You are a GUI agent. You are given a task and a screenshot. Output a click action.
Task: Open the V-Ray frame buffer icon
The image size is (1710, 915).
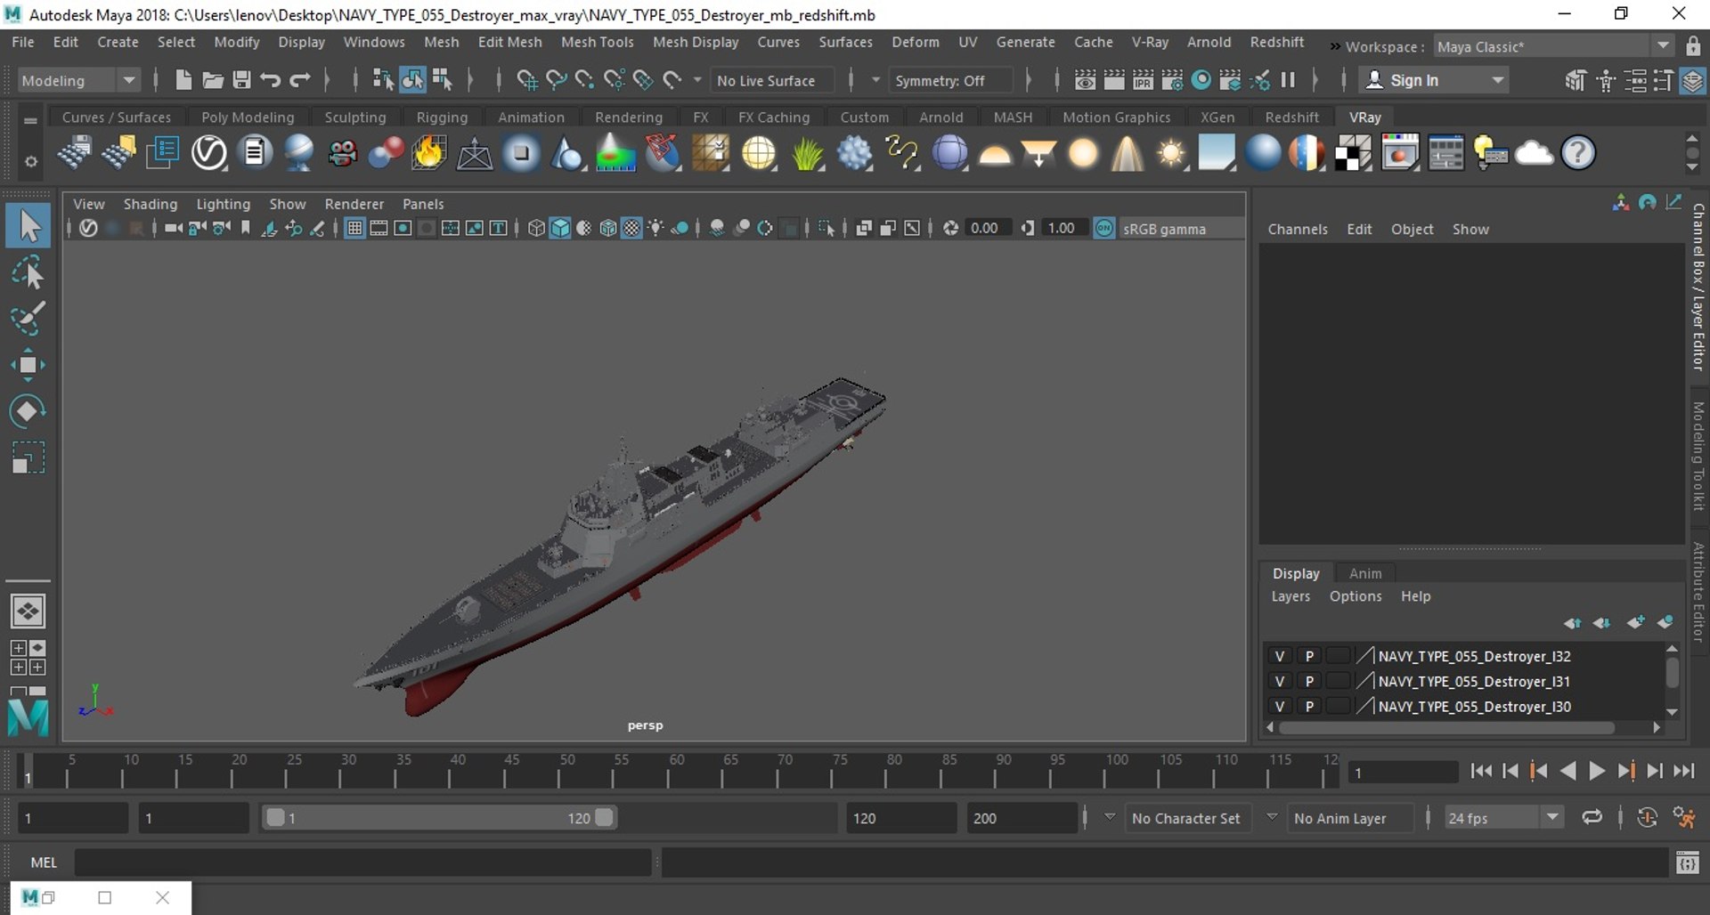click(x=1399, y=153)
